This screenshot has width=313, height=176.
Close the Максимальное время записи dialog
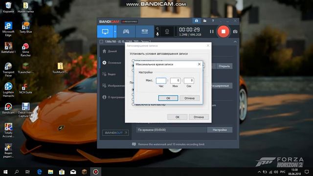[199, 64]
